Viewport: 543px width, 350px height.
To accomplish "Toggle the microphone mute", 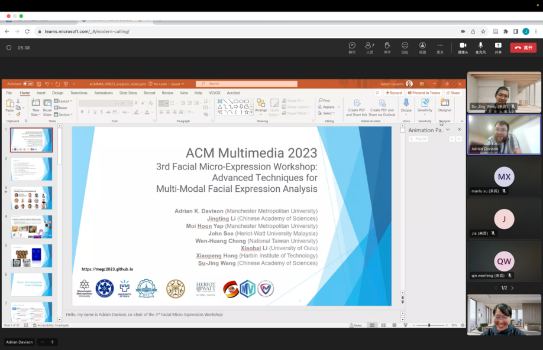I will [x=480, y=47].
